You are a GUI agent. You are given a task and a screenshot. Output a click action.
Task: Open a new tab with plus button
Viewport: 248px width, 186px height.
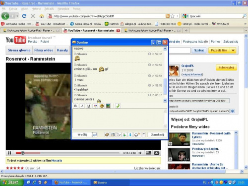186,30
